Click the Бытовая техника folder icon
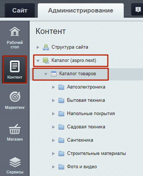The height and width of the screenshot is (176, 143). click(x=61, y=100)
